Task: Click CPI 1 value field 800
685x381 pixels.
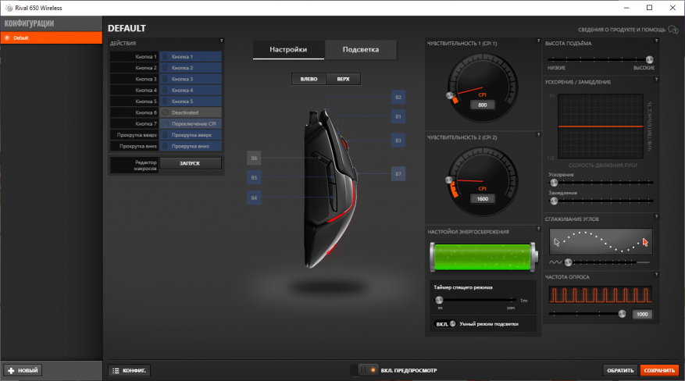Action: pyautogui.click(x=482, y=105)
